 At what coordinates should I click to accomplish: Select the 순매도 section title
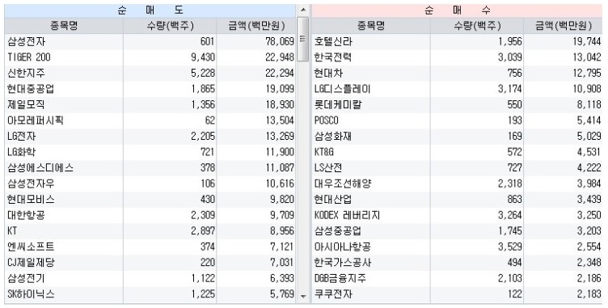coord(150,11)
